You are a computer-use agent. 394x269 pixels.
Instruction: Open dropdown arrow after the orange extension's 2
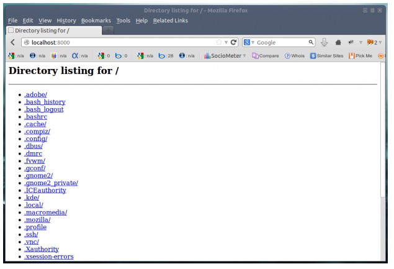(380, 42)
